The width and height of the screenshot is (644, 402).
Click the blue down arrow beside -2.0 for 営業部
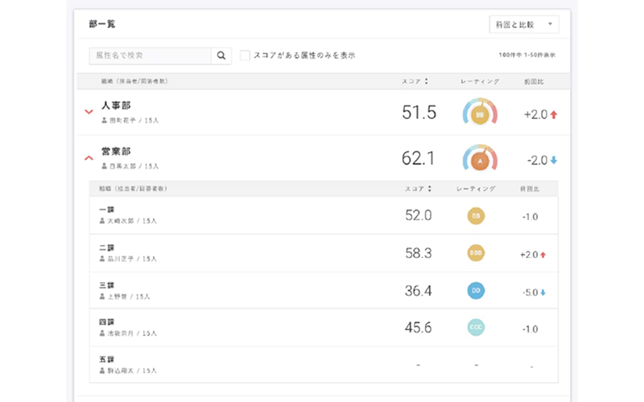click(x=554, y=160)
